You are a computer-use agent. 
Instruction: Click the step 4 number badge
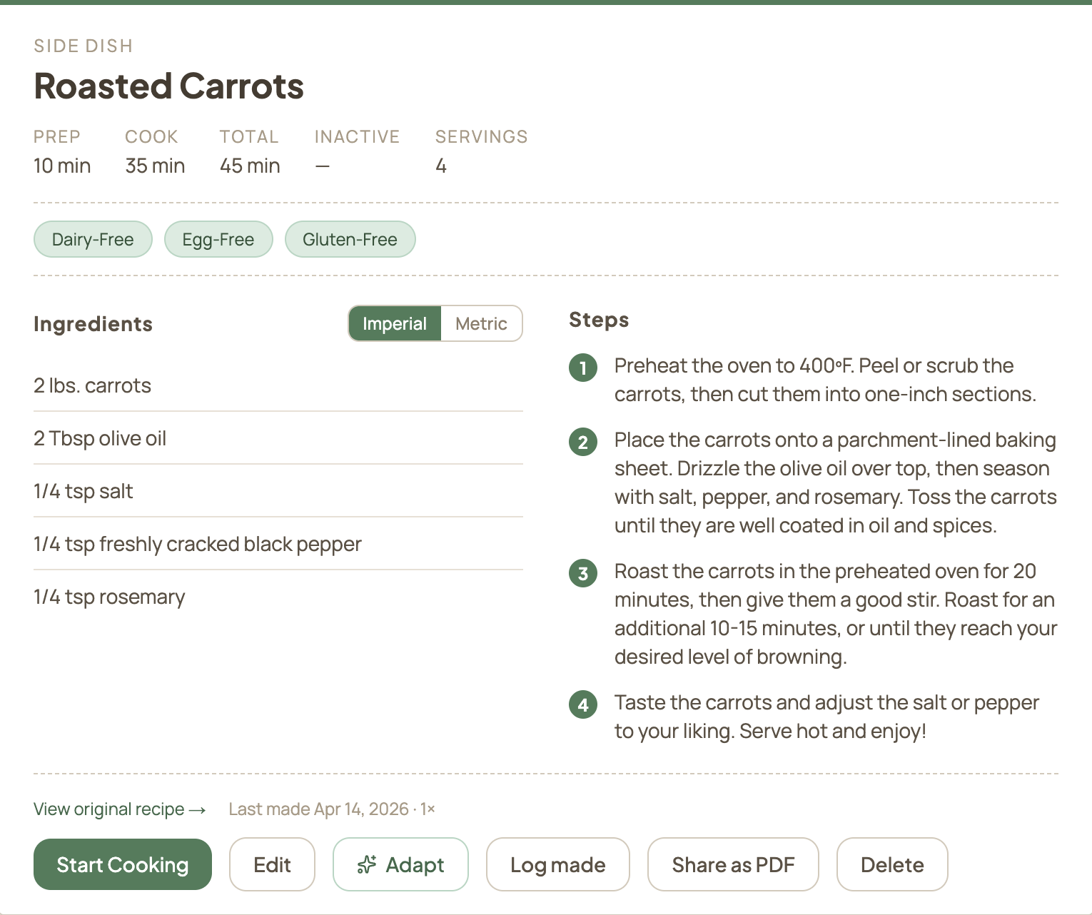coord(583,704)
